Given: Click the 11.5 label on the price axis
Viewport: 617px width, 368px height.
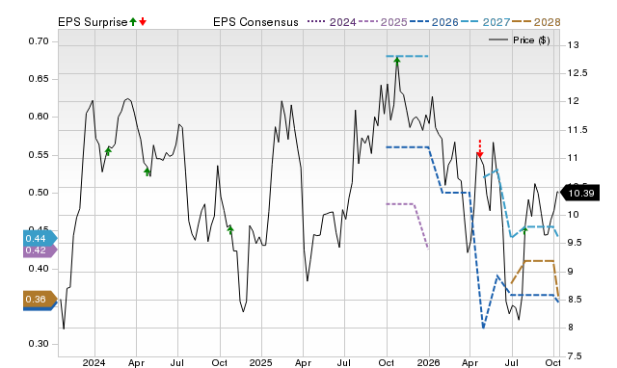Looking at the screenshot, I should coord(577,130).
